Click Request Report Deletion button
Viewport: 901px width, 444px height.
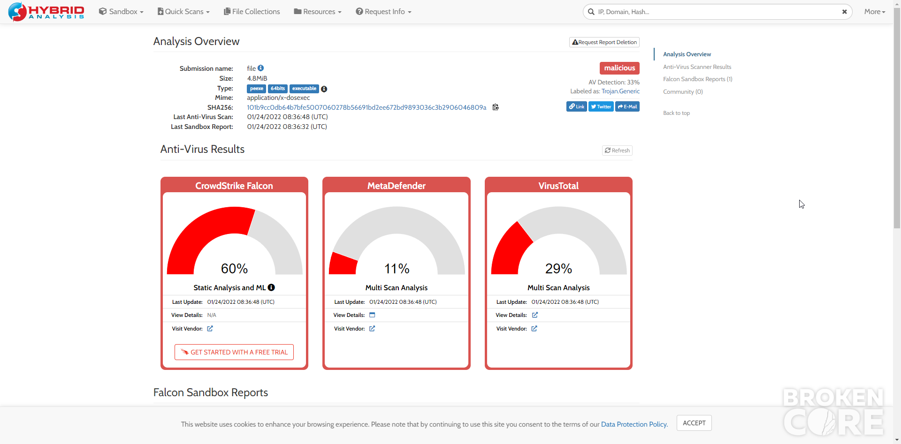(604, 42)
